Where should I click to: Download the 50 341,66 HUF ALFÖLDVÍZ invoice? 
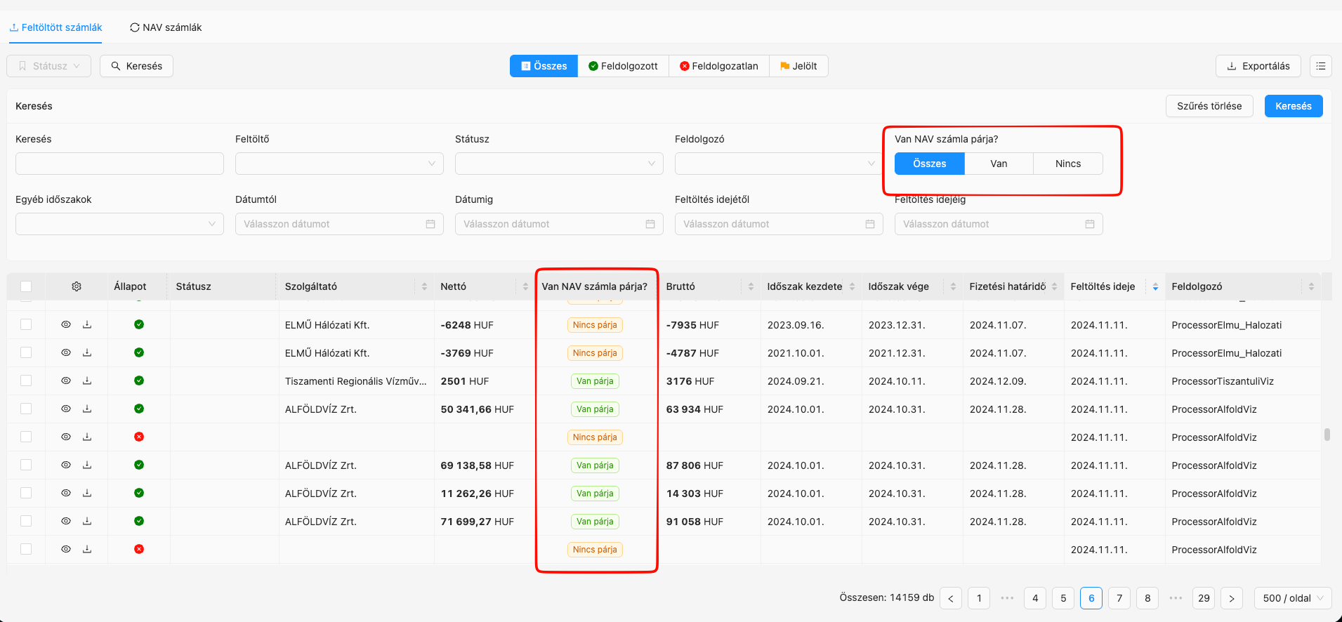tap(87, 409)
